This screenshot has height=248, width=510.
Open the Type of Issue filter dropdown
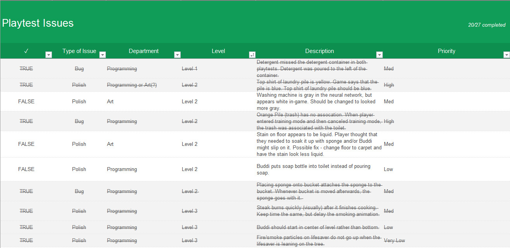[102, 55]
